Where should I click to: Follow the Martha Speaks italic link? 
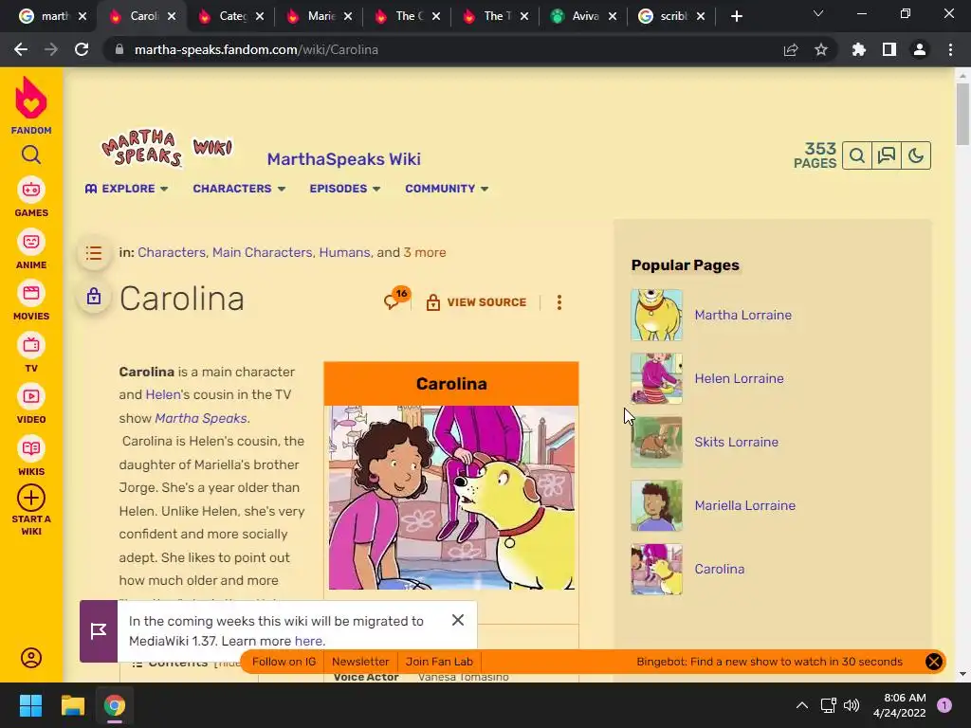(x=201, y=418)
